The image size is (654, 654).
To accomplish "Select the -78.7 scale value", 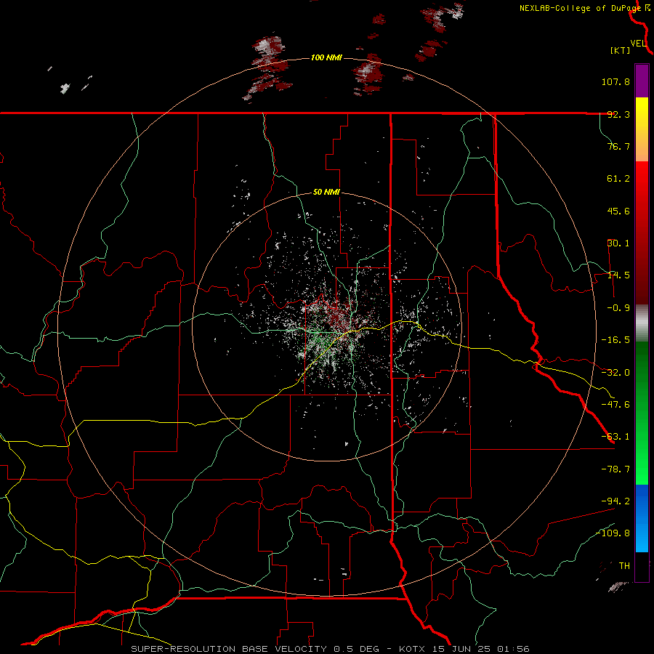I will point(615,469).
